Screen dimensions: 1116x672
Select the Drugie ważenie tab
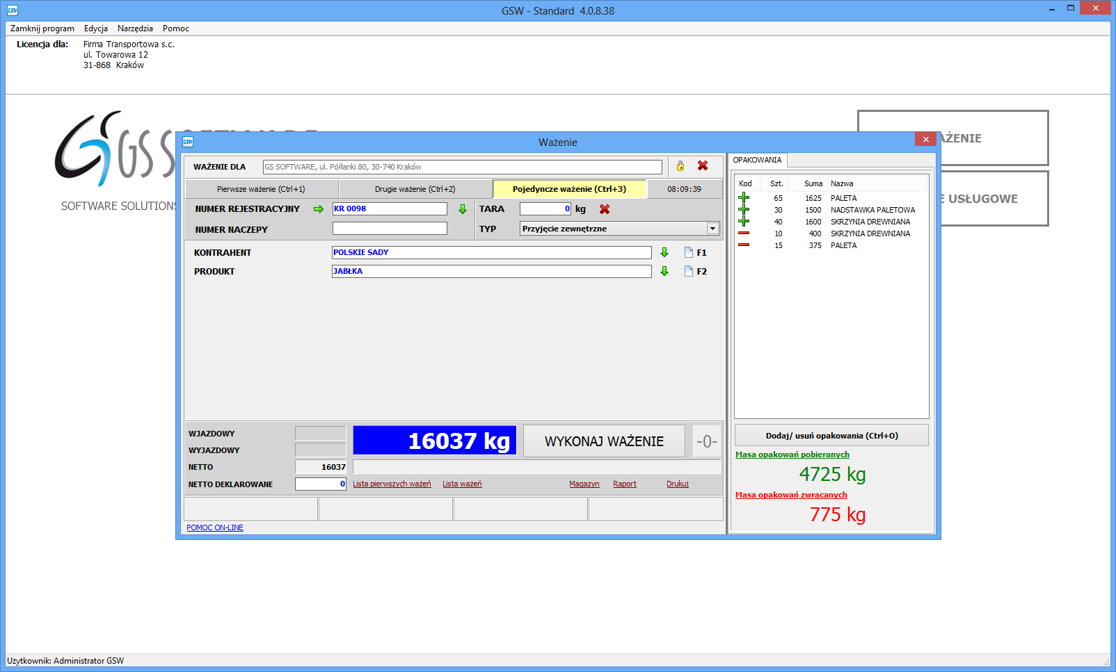[x=415, y=189]
